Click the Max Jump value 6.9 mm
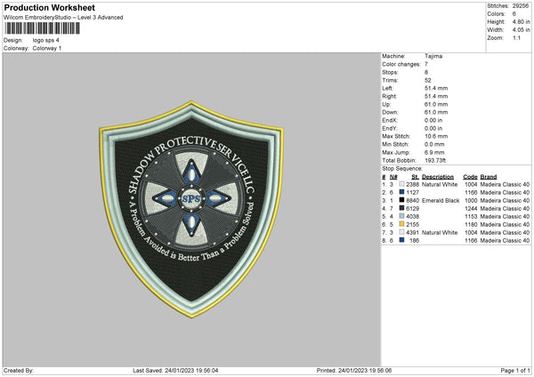The width and height of the screenshot is (534, 377). [434, 152]
